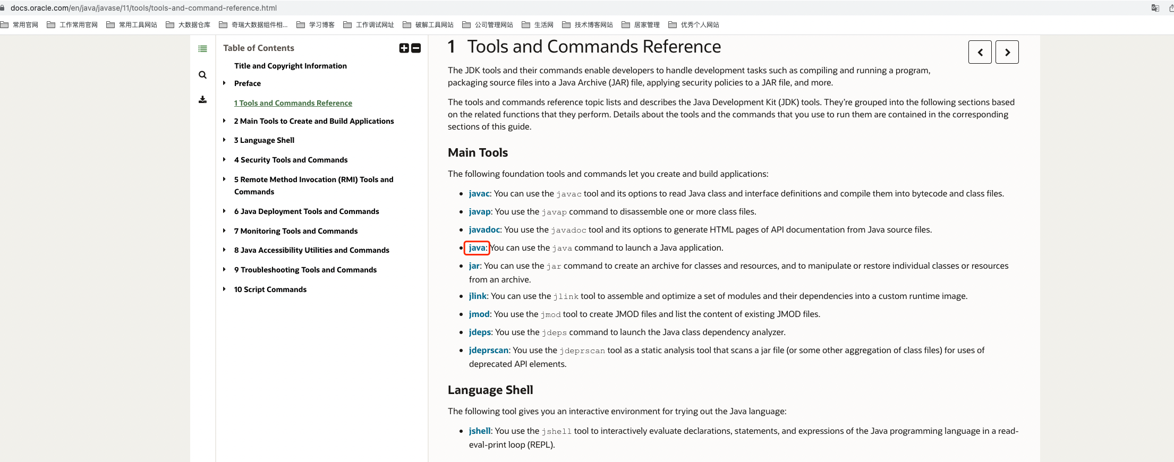Click the download icon in sidebar
1174x462 pixels.
202,99
